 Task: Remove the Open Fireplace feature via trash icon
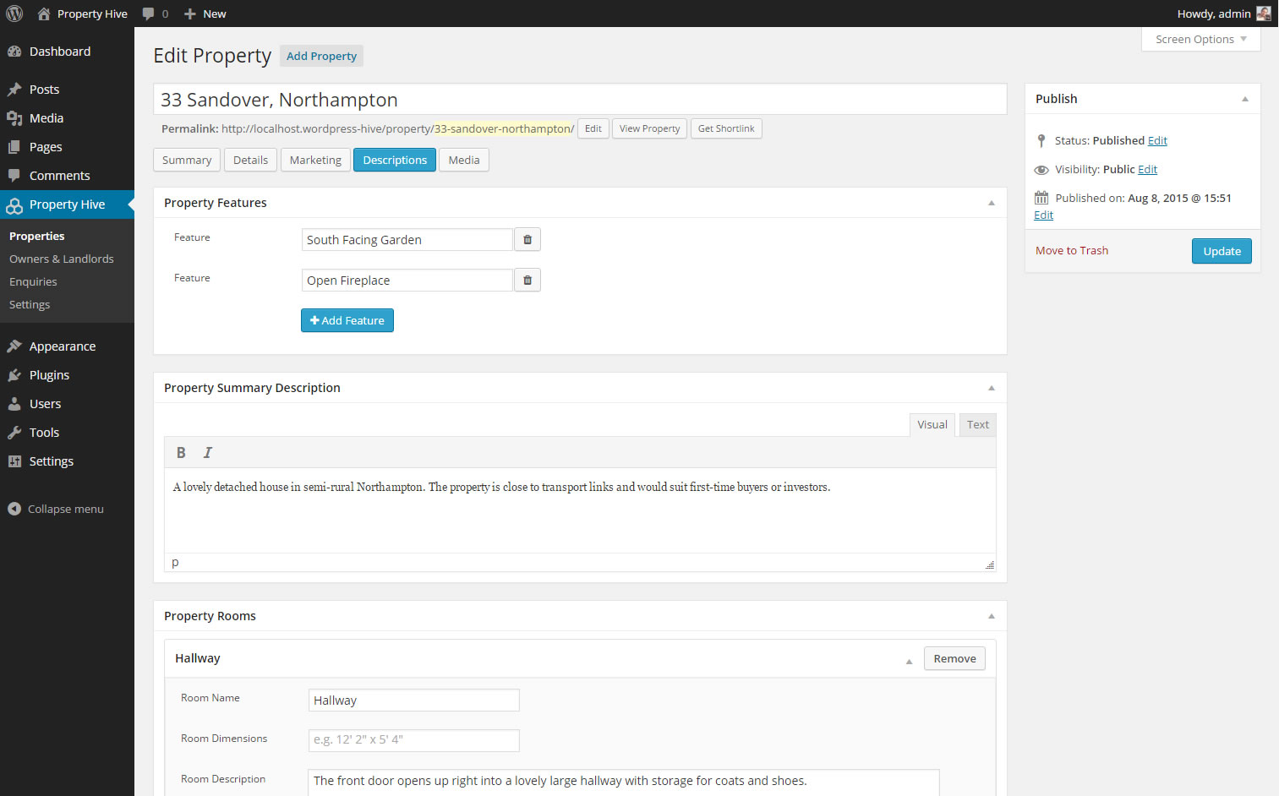tap(527, 281)
